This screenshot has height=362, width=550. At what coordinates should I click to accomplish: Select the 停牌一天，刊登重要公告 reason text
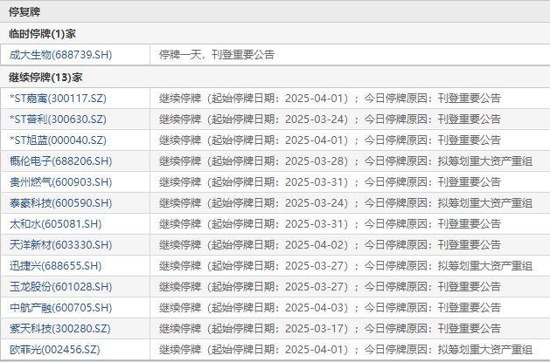click(x=217, y=55)
